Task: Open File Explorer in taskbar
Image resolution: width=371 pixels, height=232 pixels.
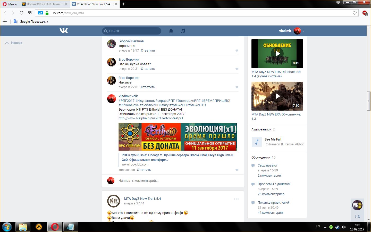Action: pyautogui.click(x=23, y=227)
